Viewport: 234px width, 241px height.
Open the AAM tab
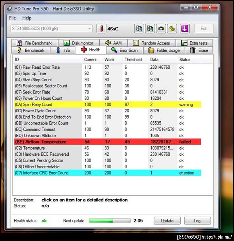pos(113,43)
